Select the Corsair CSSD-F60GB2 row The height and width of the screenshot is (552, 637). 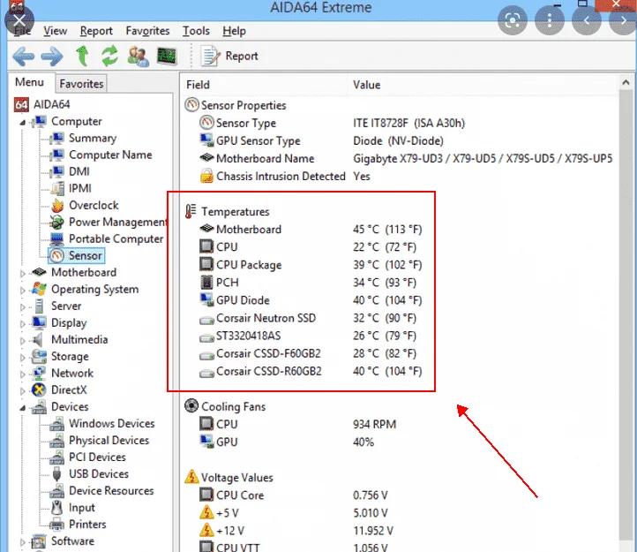[x=308, y=353]
